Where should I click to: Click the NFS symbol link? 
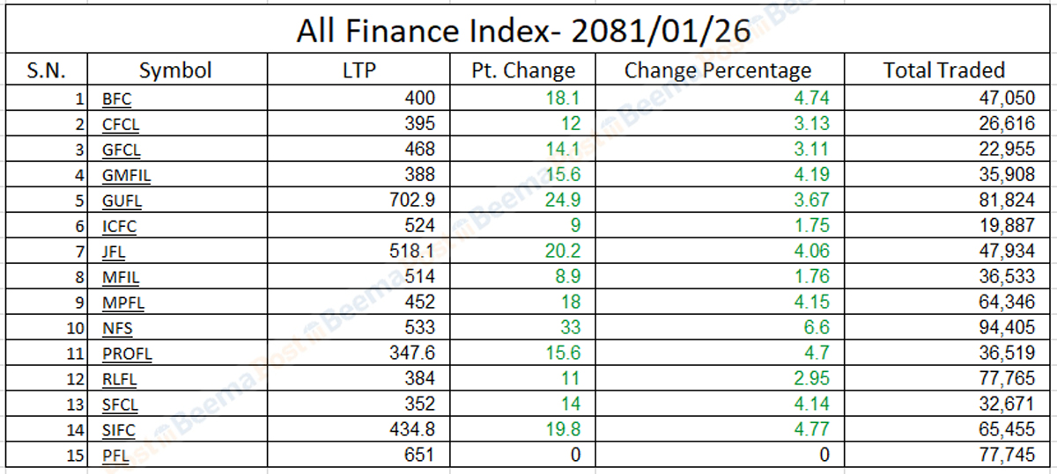(x=115, y=329)
